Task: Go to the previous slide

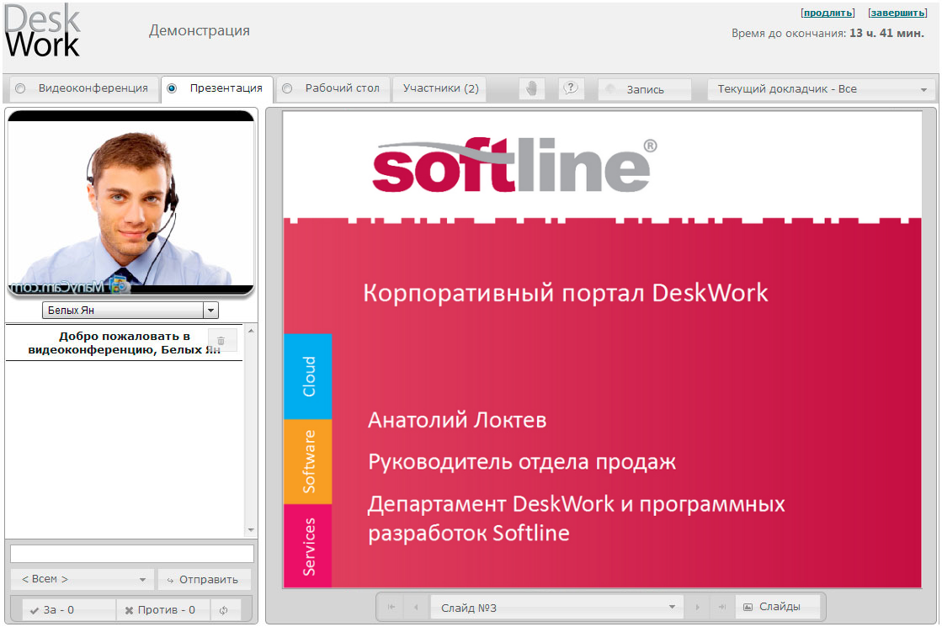Action: (x=416, y=607)
